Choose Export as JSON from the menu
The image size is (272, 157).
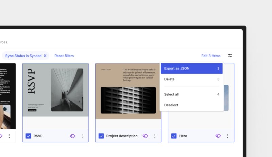[x=192, y=68]
